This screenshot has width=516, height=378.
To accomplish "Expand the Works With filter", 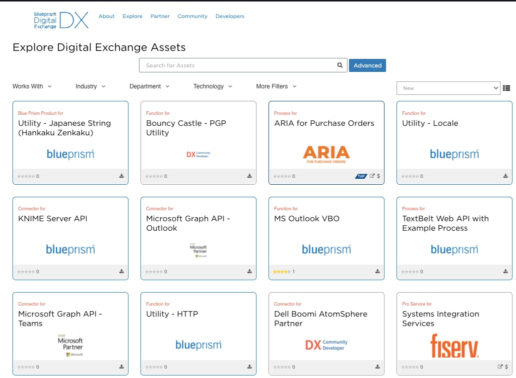I will coord(32,86).
